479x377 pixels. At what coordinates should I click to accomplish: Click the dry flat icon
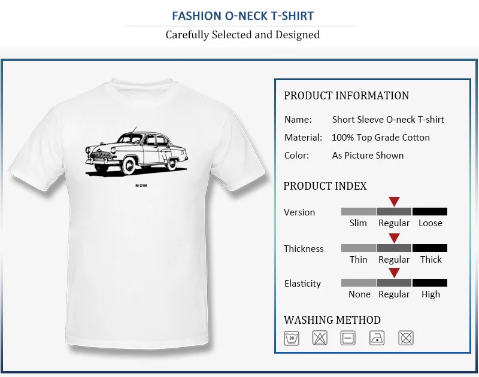tap(348, 338)
